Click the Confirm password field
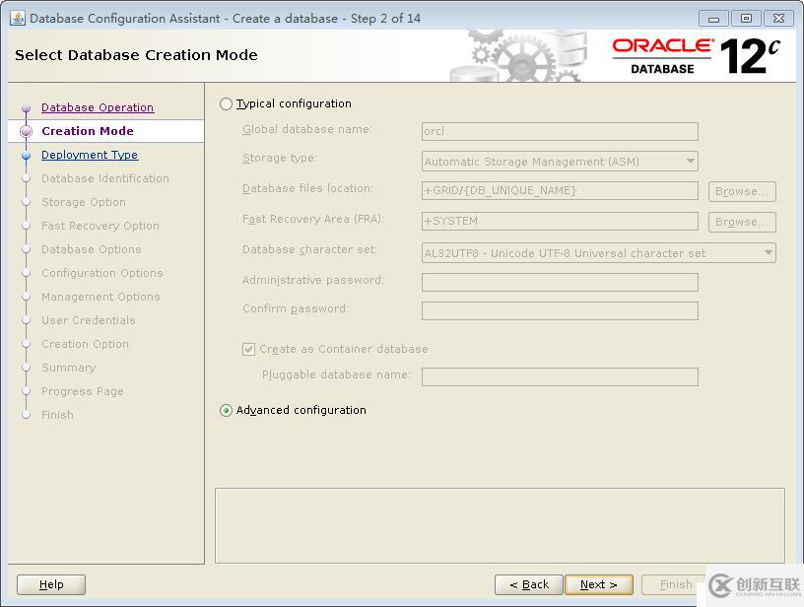 (560, 310)
